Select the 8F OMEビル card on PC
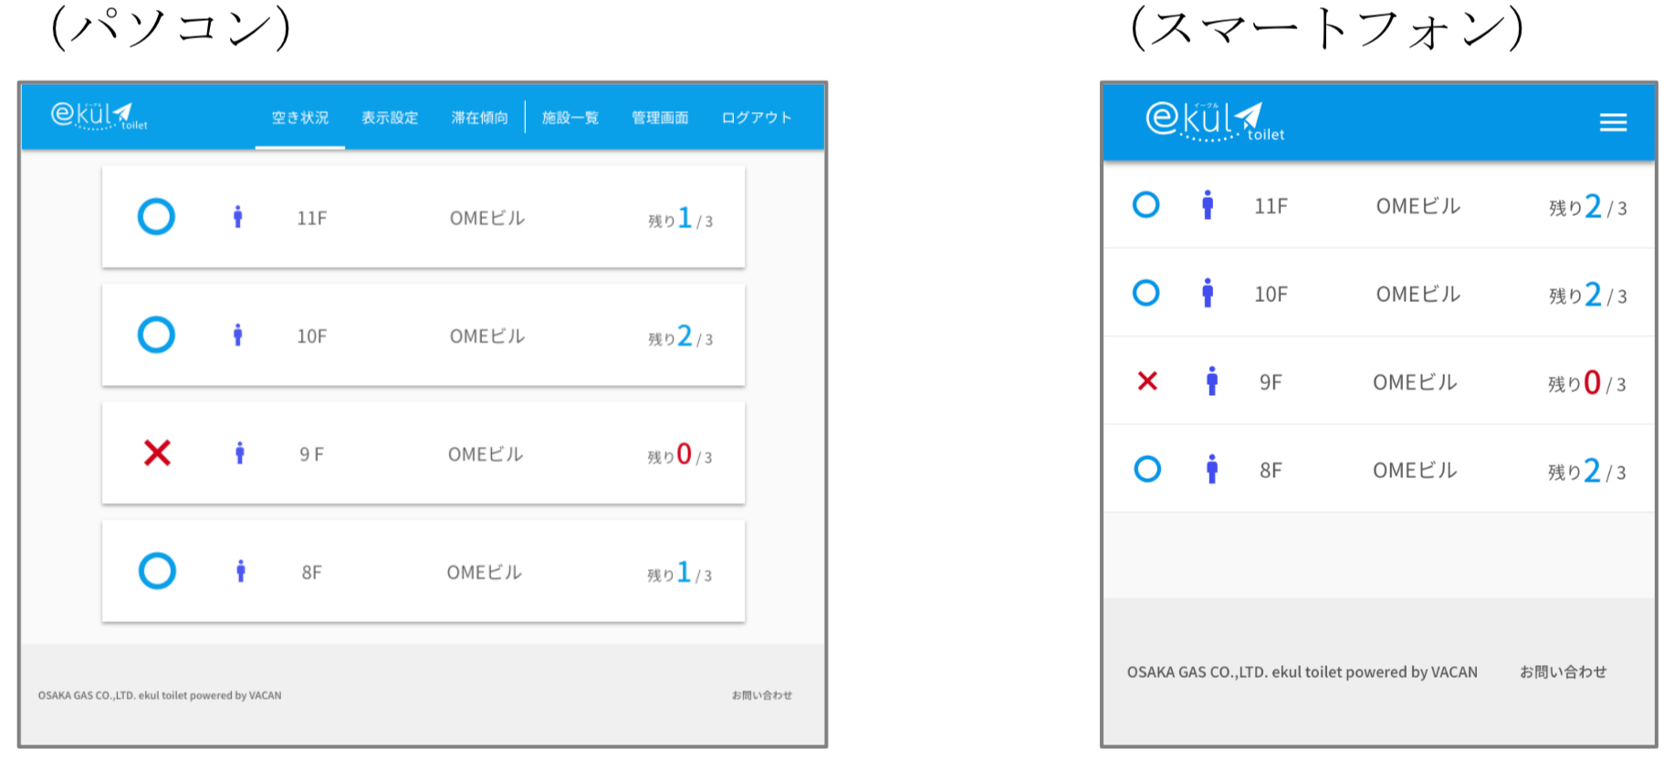This screenshot has width=1674, height=759. point(424,572)
